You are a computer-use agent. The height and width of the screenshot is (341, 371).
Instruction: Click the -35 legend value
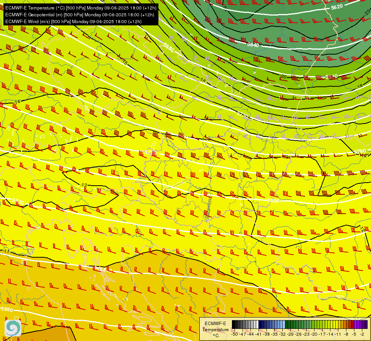point(274,334)
